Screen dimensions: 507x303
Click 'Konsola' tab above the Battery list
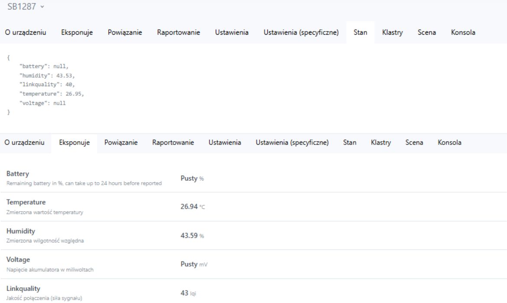[x=450, y=142]
